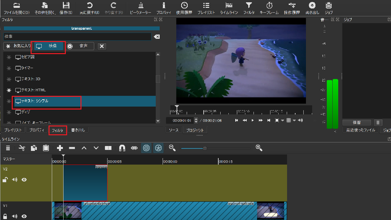Click the save (保存) floppy disk icon

coord(66,6)
